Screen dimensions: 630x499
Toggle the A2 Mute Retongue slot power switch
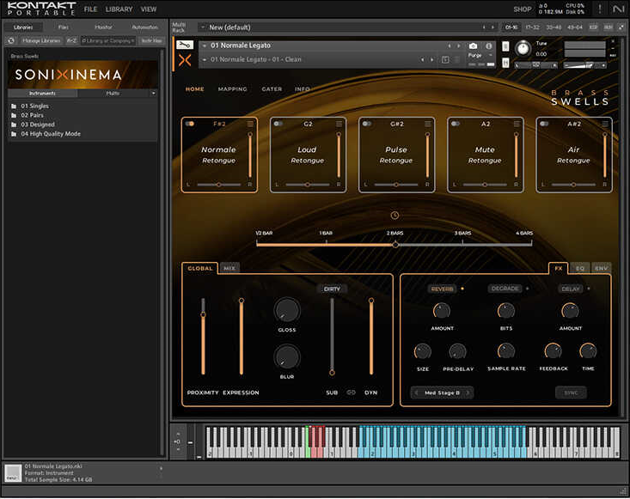(456, 124)
